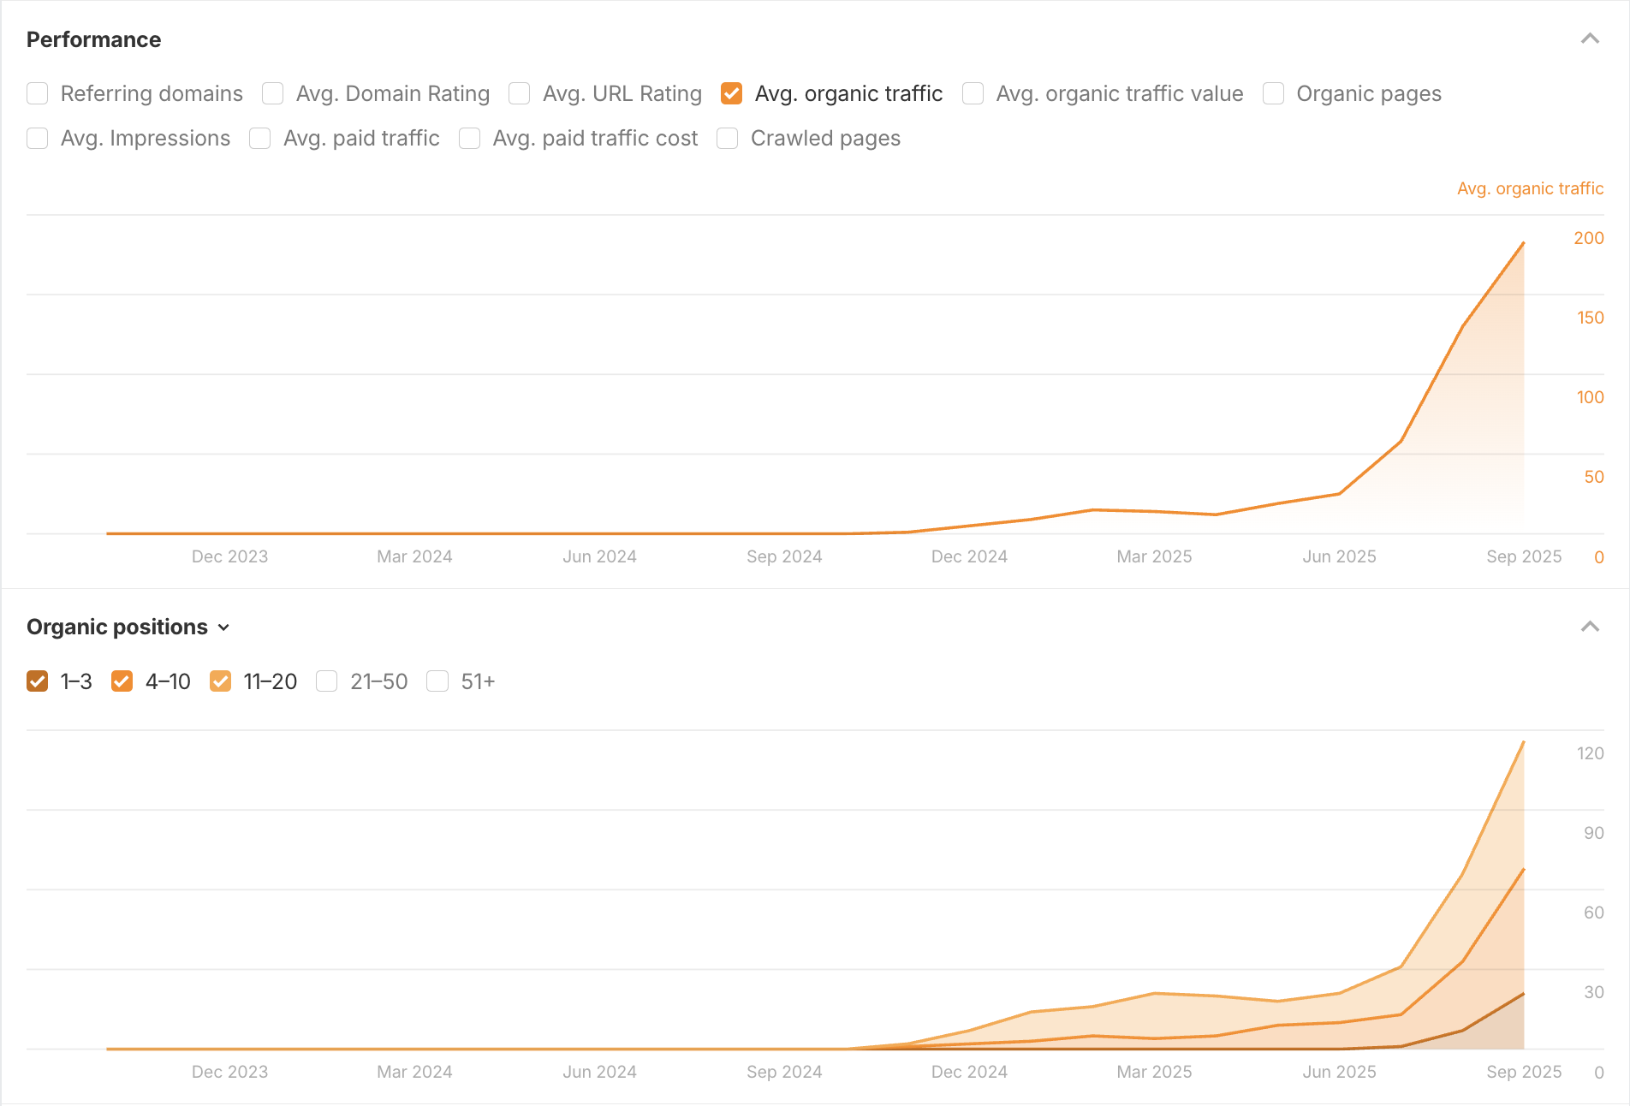Check Avg. paid traffic cost
The height and width of the screenshot is (1106, 1630).
point(470,138)
